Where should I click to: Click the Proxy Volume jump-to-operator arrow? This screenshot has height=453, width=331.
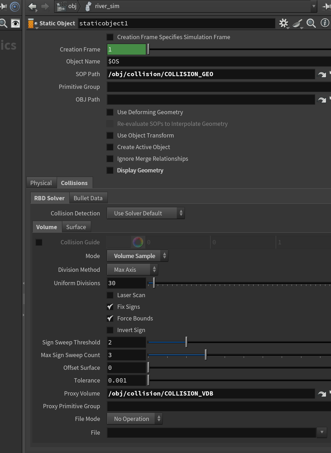tap(322, 394)
